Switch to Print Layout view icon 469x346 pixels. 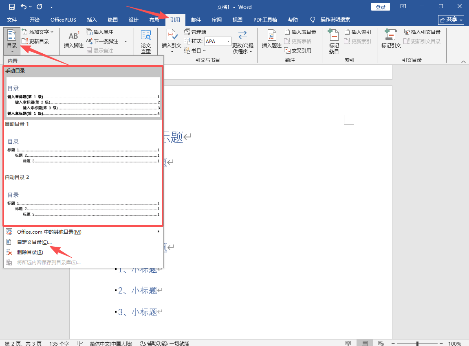coord(364,343)
